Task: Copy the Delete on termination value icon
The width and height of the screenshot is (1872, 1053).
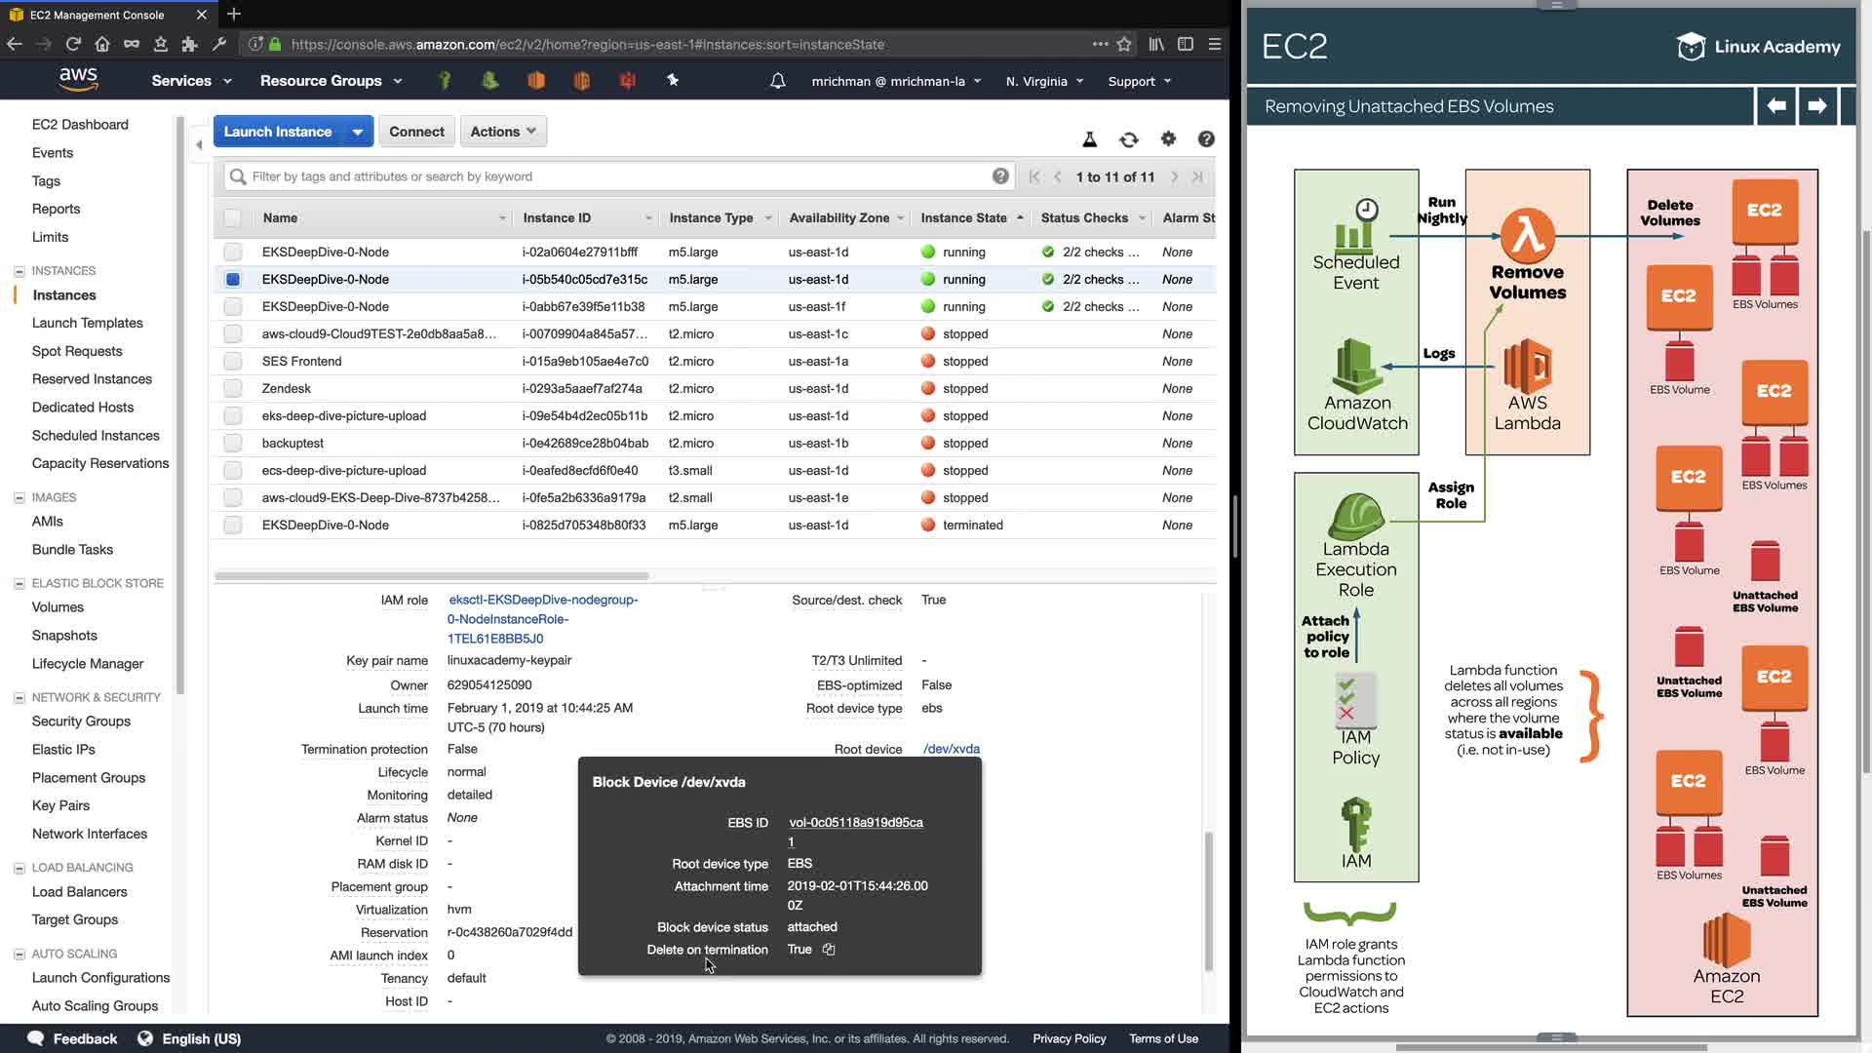Action: coord(828,950)
